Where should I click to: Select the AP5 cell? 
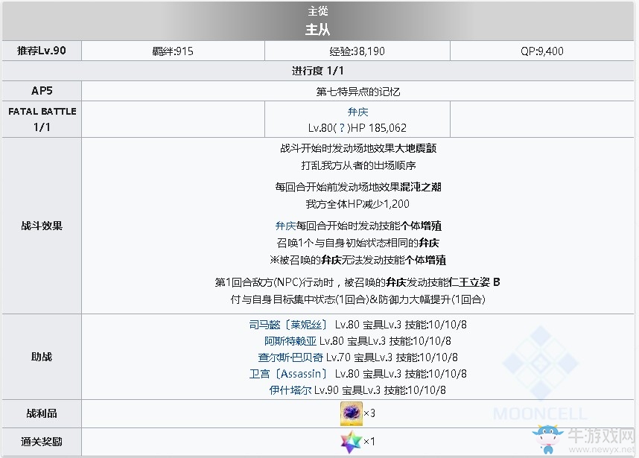click(42, 91)
